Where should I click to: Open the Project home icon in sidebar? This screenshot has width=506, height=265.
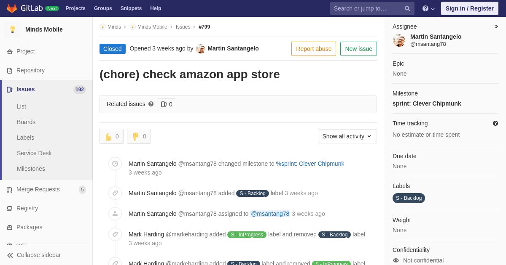(x=10, y=52)
